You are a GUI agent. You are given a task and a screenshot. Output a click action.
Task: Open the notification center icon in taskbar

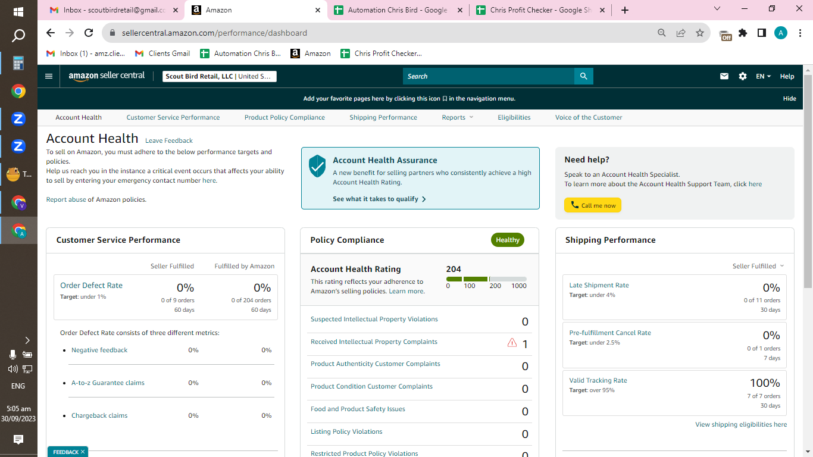coord(18,440)
